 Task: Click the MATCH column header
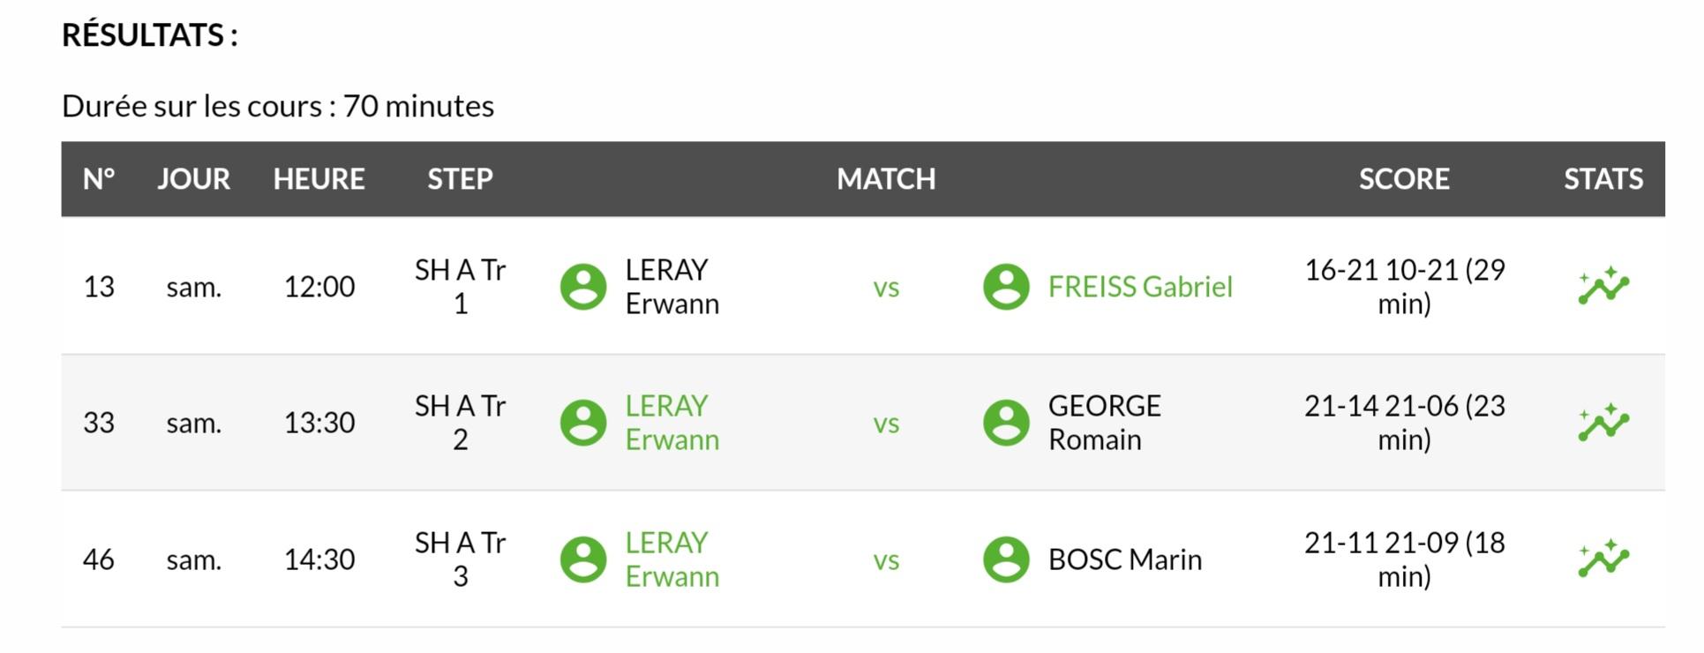point(886,179)
